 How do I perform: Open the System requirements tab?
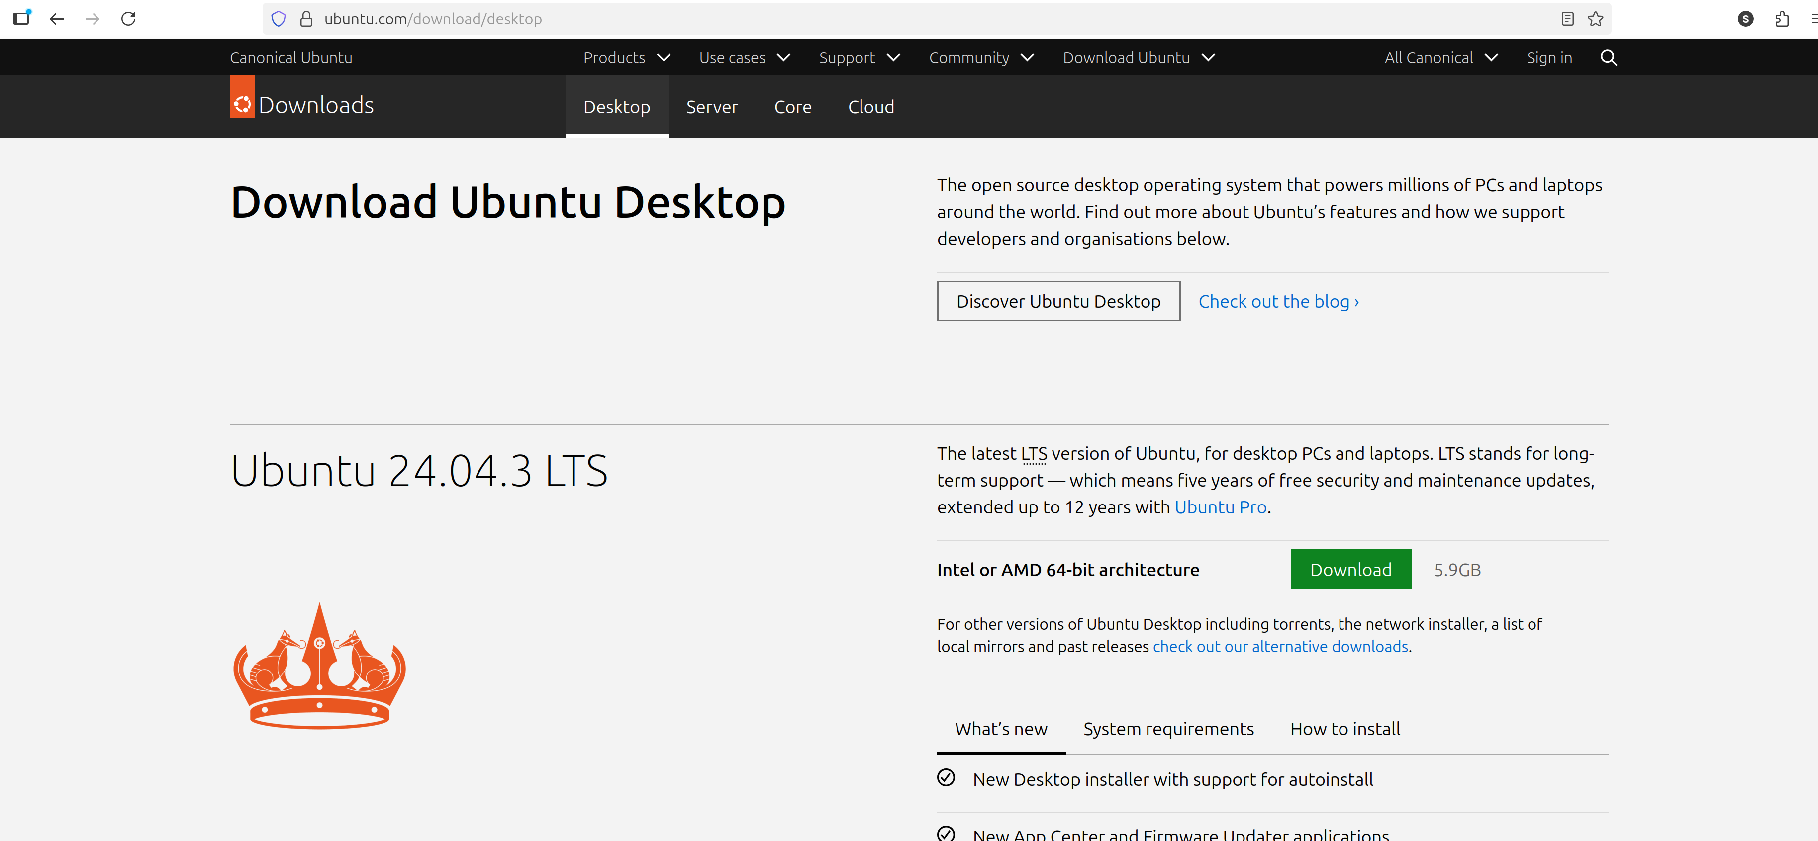point(1169,729)
